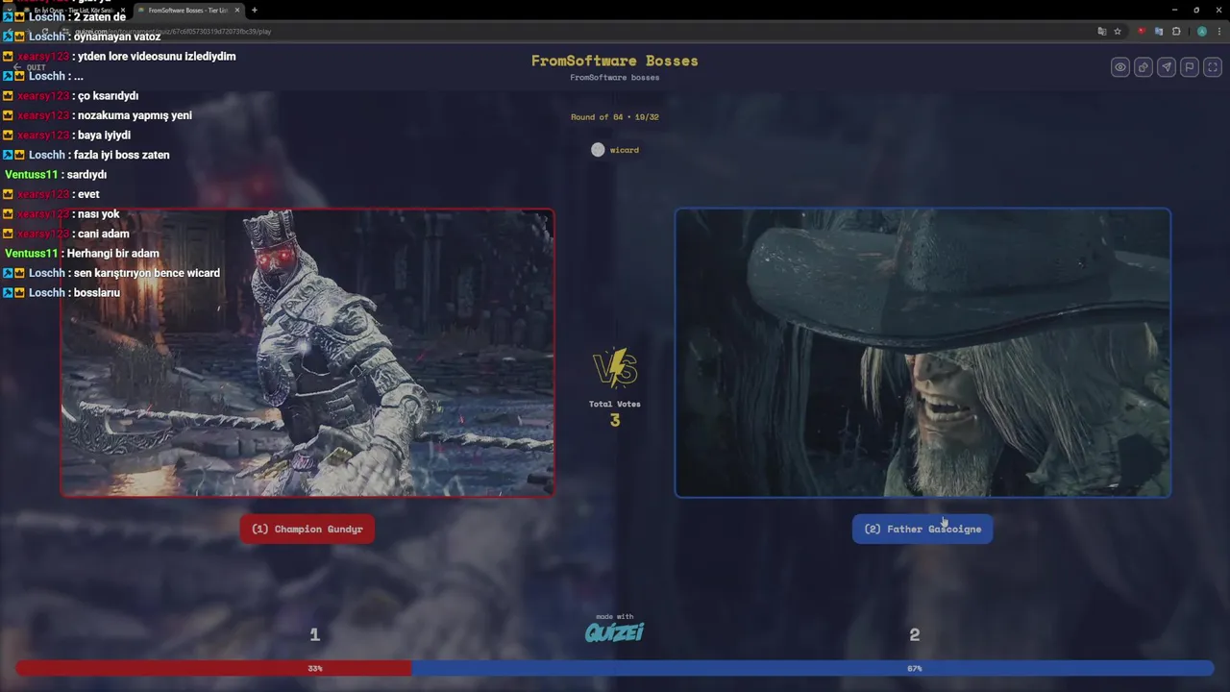
Task: Select the Father Gascoigne image card
Action: tap(922, 353)
